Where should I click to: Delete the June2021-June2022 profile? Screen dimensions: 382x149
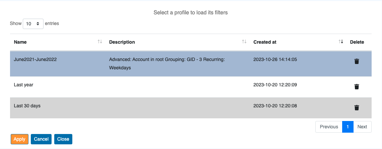[357, 61]
